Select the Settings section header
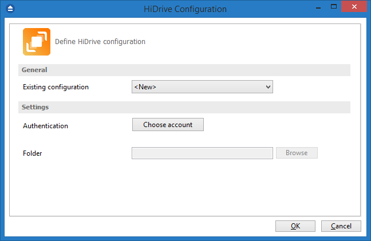 (x=184, y=107)
